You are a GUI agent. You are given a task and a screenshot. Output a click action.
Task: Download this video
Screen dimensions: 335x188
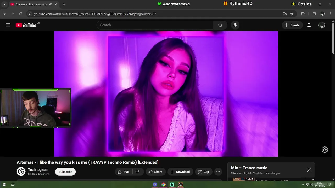tap(180, 172)
